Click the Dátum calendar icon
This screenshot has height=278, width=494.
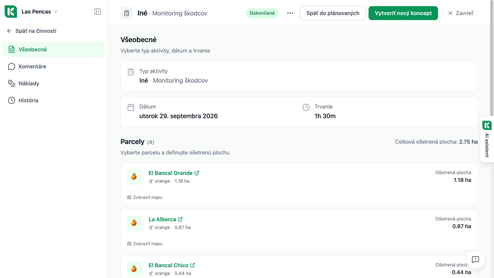(x=131, y=107)
